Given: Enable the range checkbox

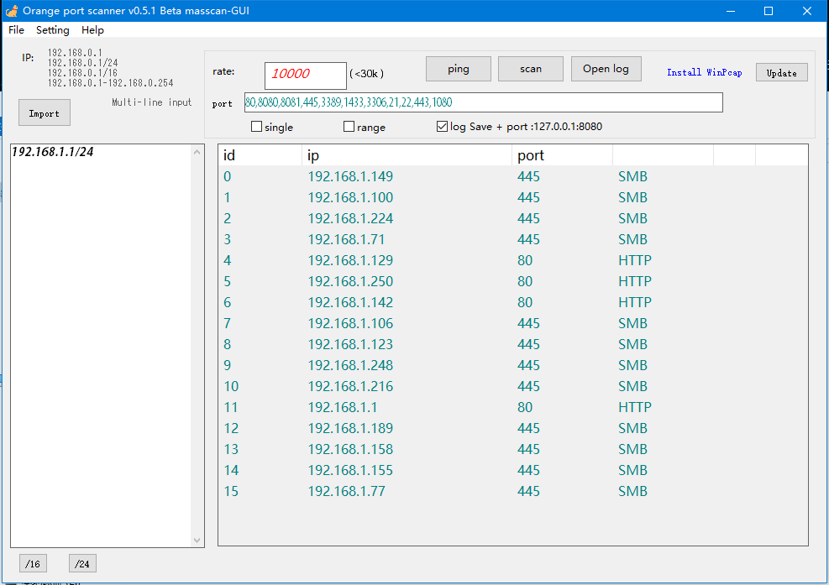Looking at the screenshot, I should (x=349, y=127).
